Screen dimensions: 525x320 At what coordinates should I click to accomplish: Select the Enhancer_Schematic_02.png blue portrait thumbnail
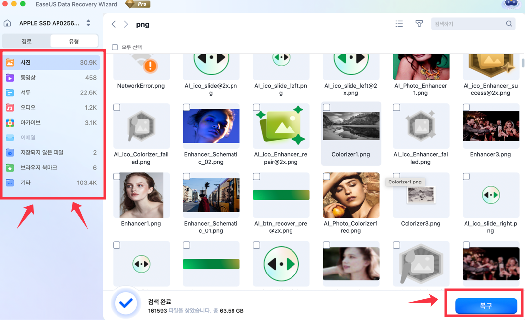point(211,126)
